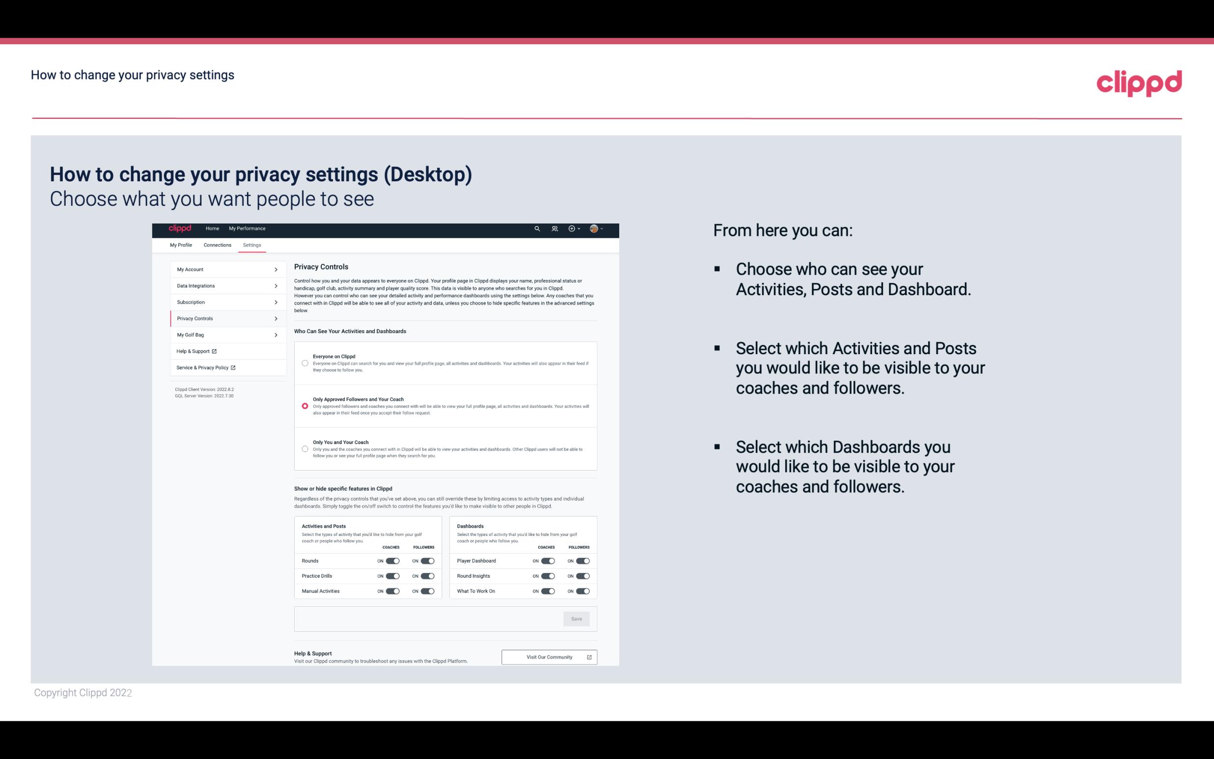Screen dimensions: 1214x759
Task: Switch to the Connections tab
Action: tap(217, 245)
